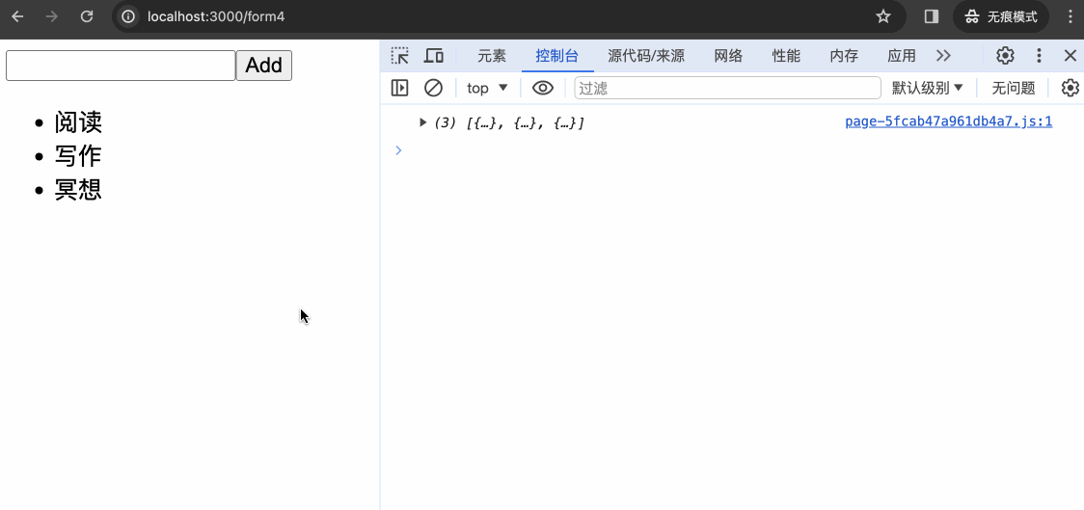Create a live expression with eye icon

(x=543, y=88)
